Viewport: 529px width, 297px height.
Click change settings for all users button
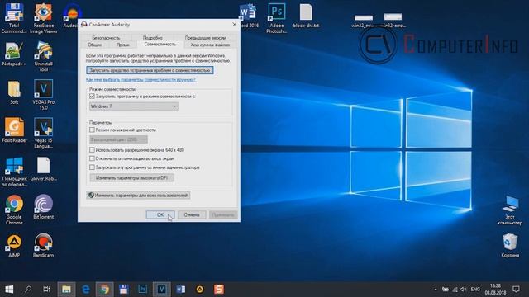(138, 196)
